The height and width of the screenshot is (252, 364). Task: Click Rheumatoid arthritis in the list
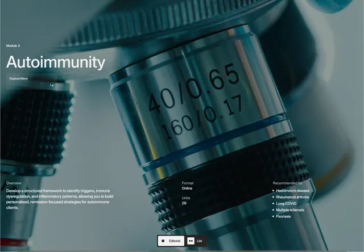pyautogui.click(x=292, y=197)
